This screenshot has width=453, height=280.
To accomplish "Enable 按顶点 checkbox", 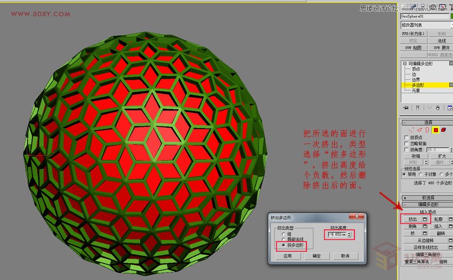I will tap(406, 138).
